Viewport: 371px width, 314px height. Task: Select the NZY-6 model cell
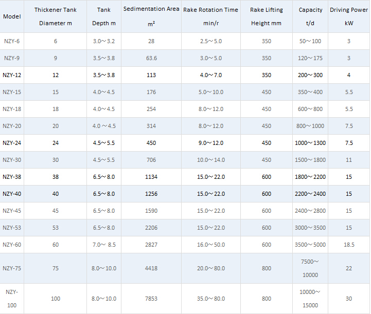(x=12, y=41)
